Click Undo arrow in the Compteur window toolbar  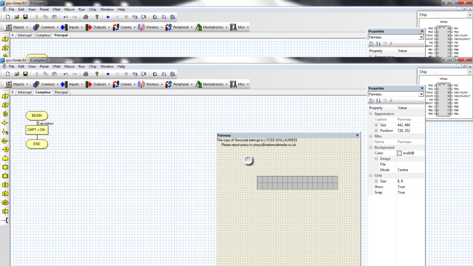coord(66,74)
